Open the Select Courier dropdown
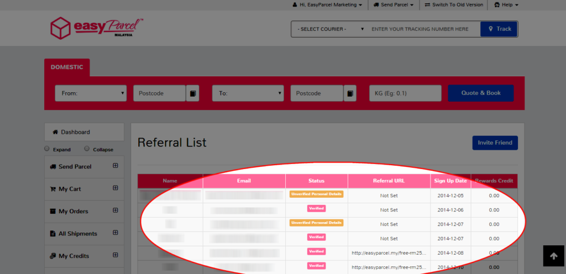 pyautogui.click(x=330, y=29)
